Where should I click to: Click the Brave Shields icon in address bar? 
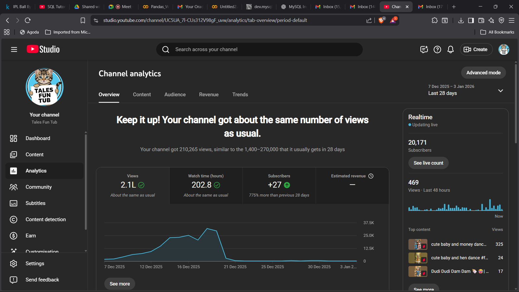(381, 20)
